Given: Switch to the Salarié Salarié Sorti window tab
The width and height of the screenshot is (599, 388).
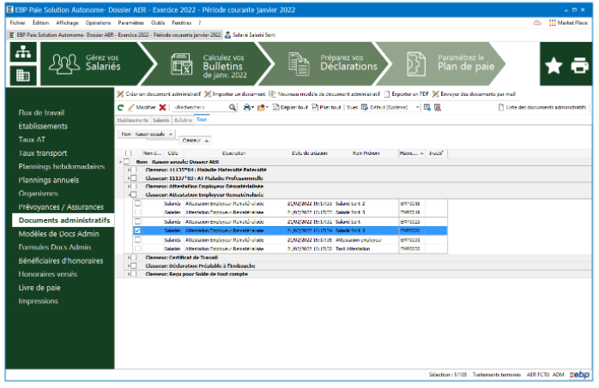Looking at the screenshot, I should pyautogui.click(x=251, y=35).
